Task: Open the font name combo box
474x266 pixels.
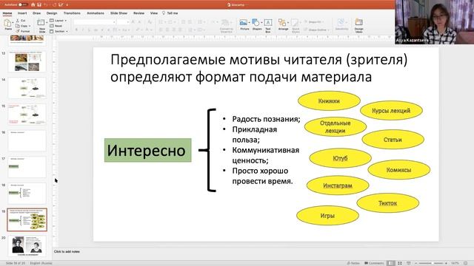Action: coord(95,22)
